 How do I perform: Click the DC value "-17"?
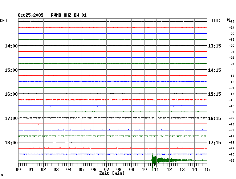232,136
